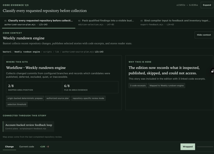Click the 'CONNECTED THROUGH THIS STORY' label

click(x=24, y=116)
